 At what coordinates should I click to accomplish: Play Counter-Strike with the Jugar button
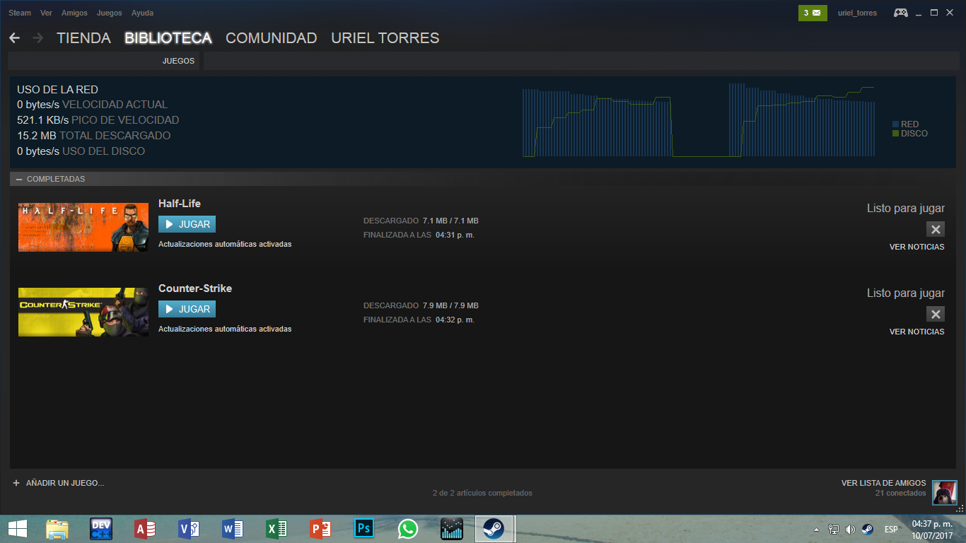coord(187,309)
